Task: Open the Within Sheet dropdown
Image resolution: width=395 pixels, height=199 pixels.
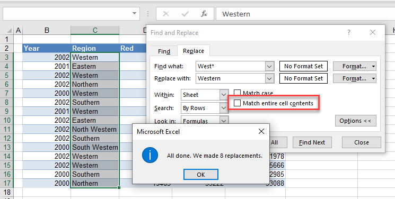Action: tap(223, 95)
